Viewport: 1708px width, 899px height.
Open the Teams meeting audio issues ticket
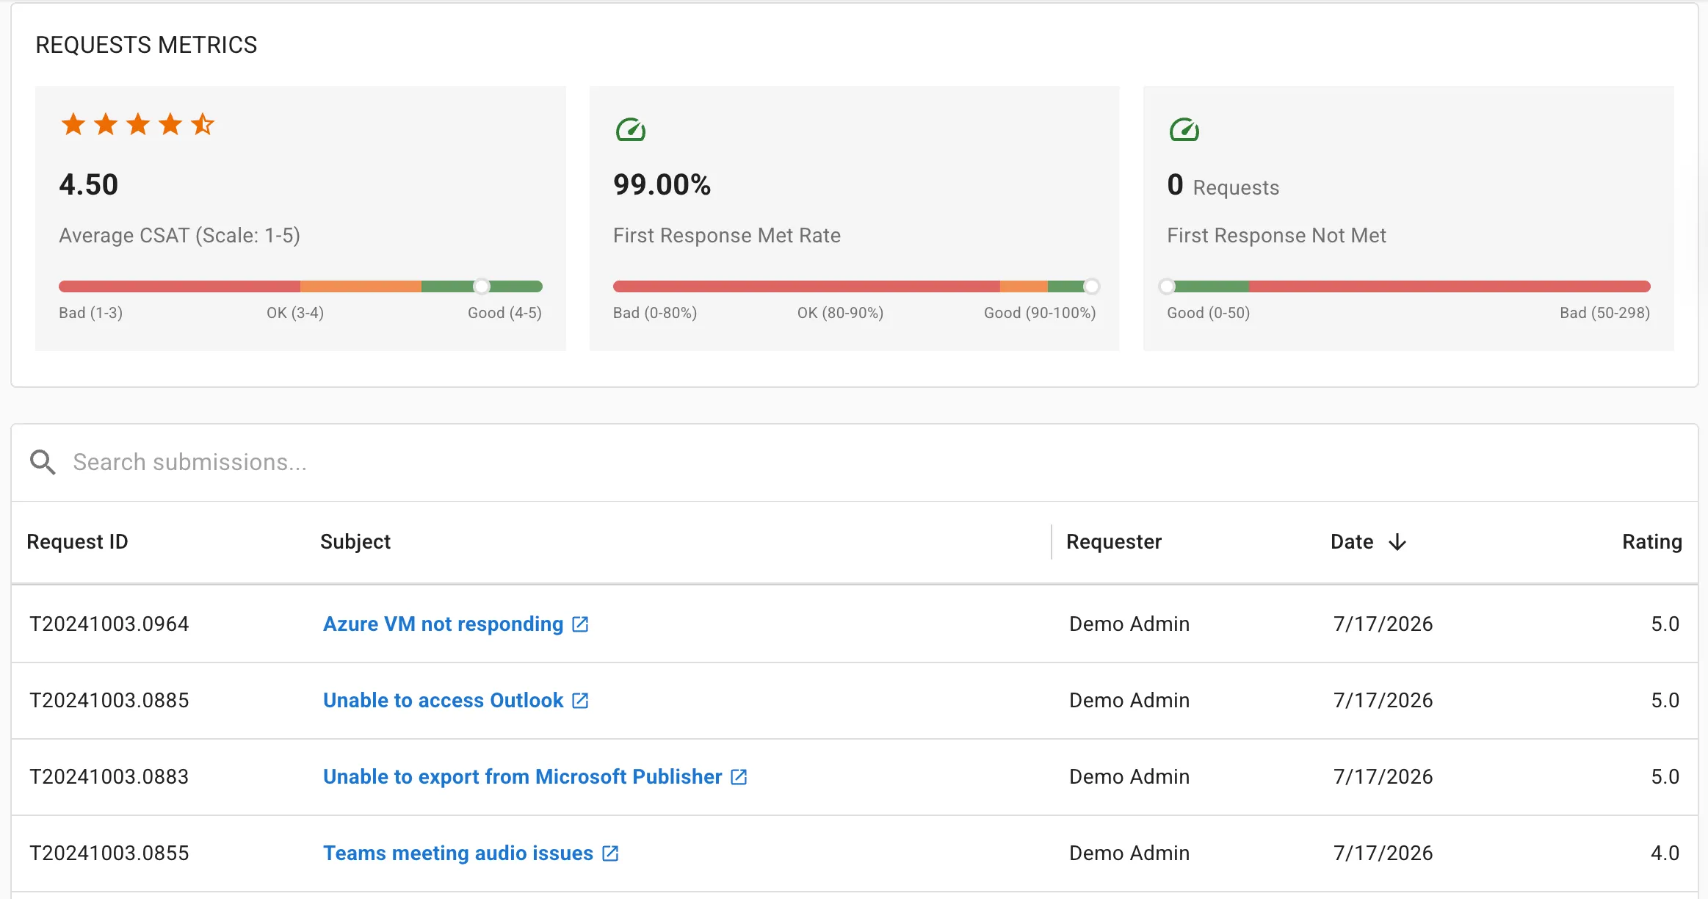click(457, 853)
